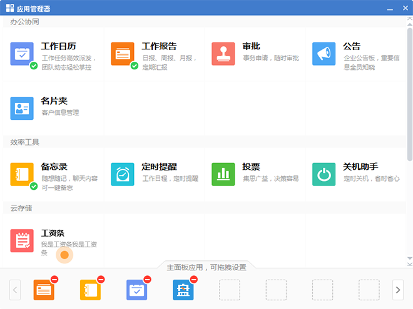Image resolution: width=413 pixels, height=309 pixels.
Task: Click the 效率工具 section header
Action: [x=24, y=142]
